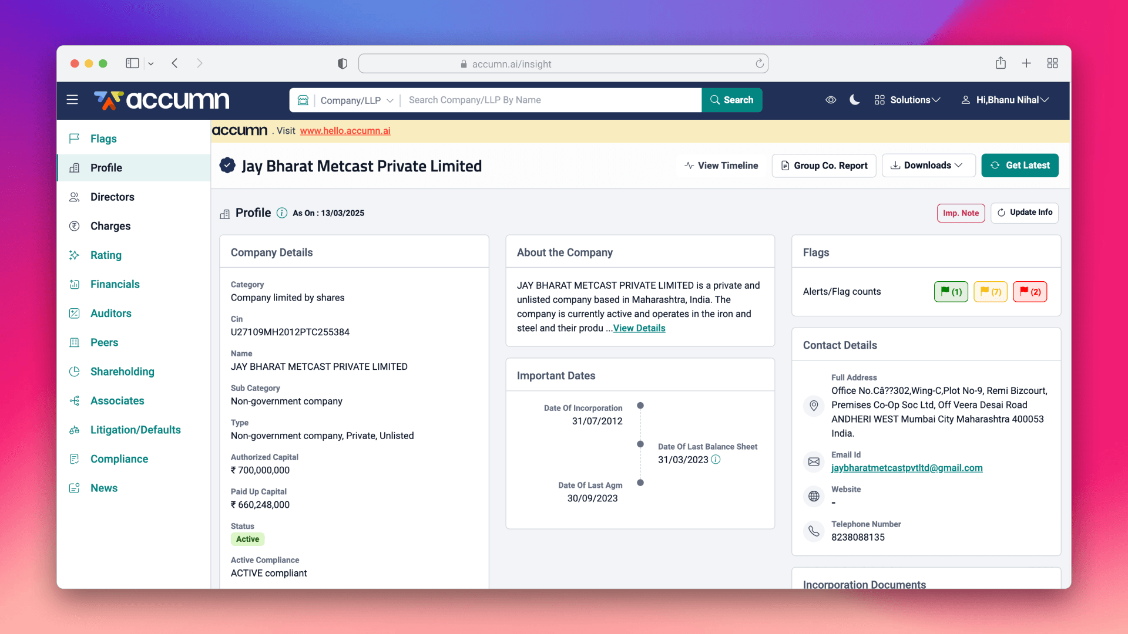Screen dimensions: 1128x634
Task: Click the Search Company/LLP By Name field
Action: tap(552, 100)
